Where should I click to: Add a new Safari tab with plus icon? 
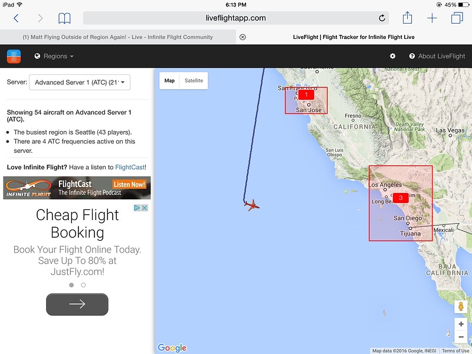tap(432, 18)
